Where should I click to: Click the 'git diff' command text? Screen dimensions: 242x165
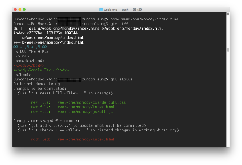[x=119, y=24]
